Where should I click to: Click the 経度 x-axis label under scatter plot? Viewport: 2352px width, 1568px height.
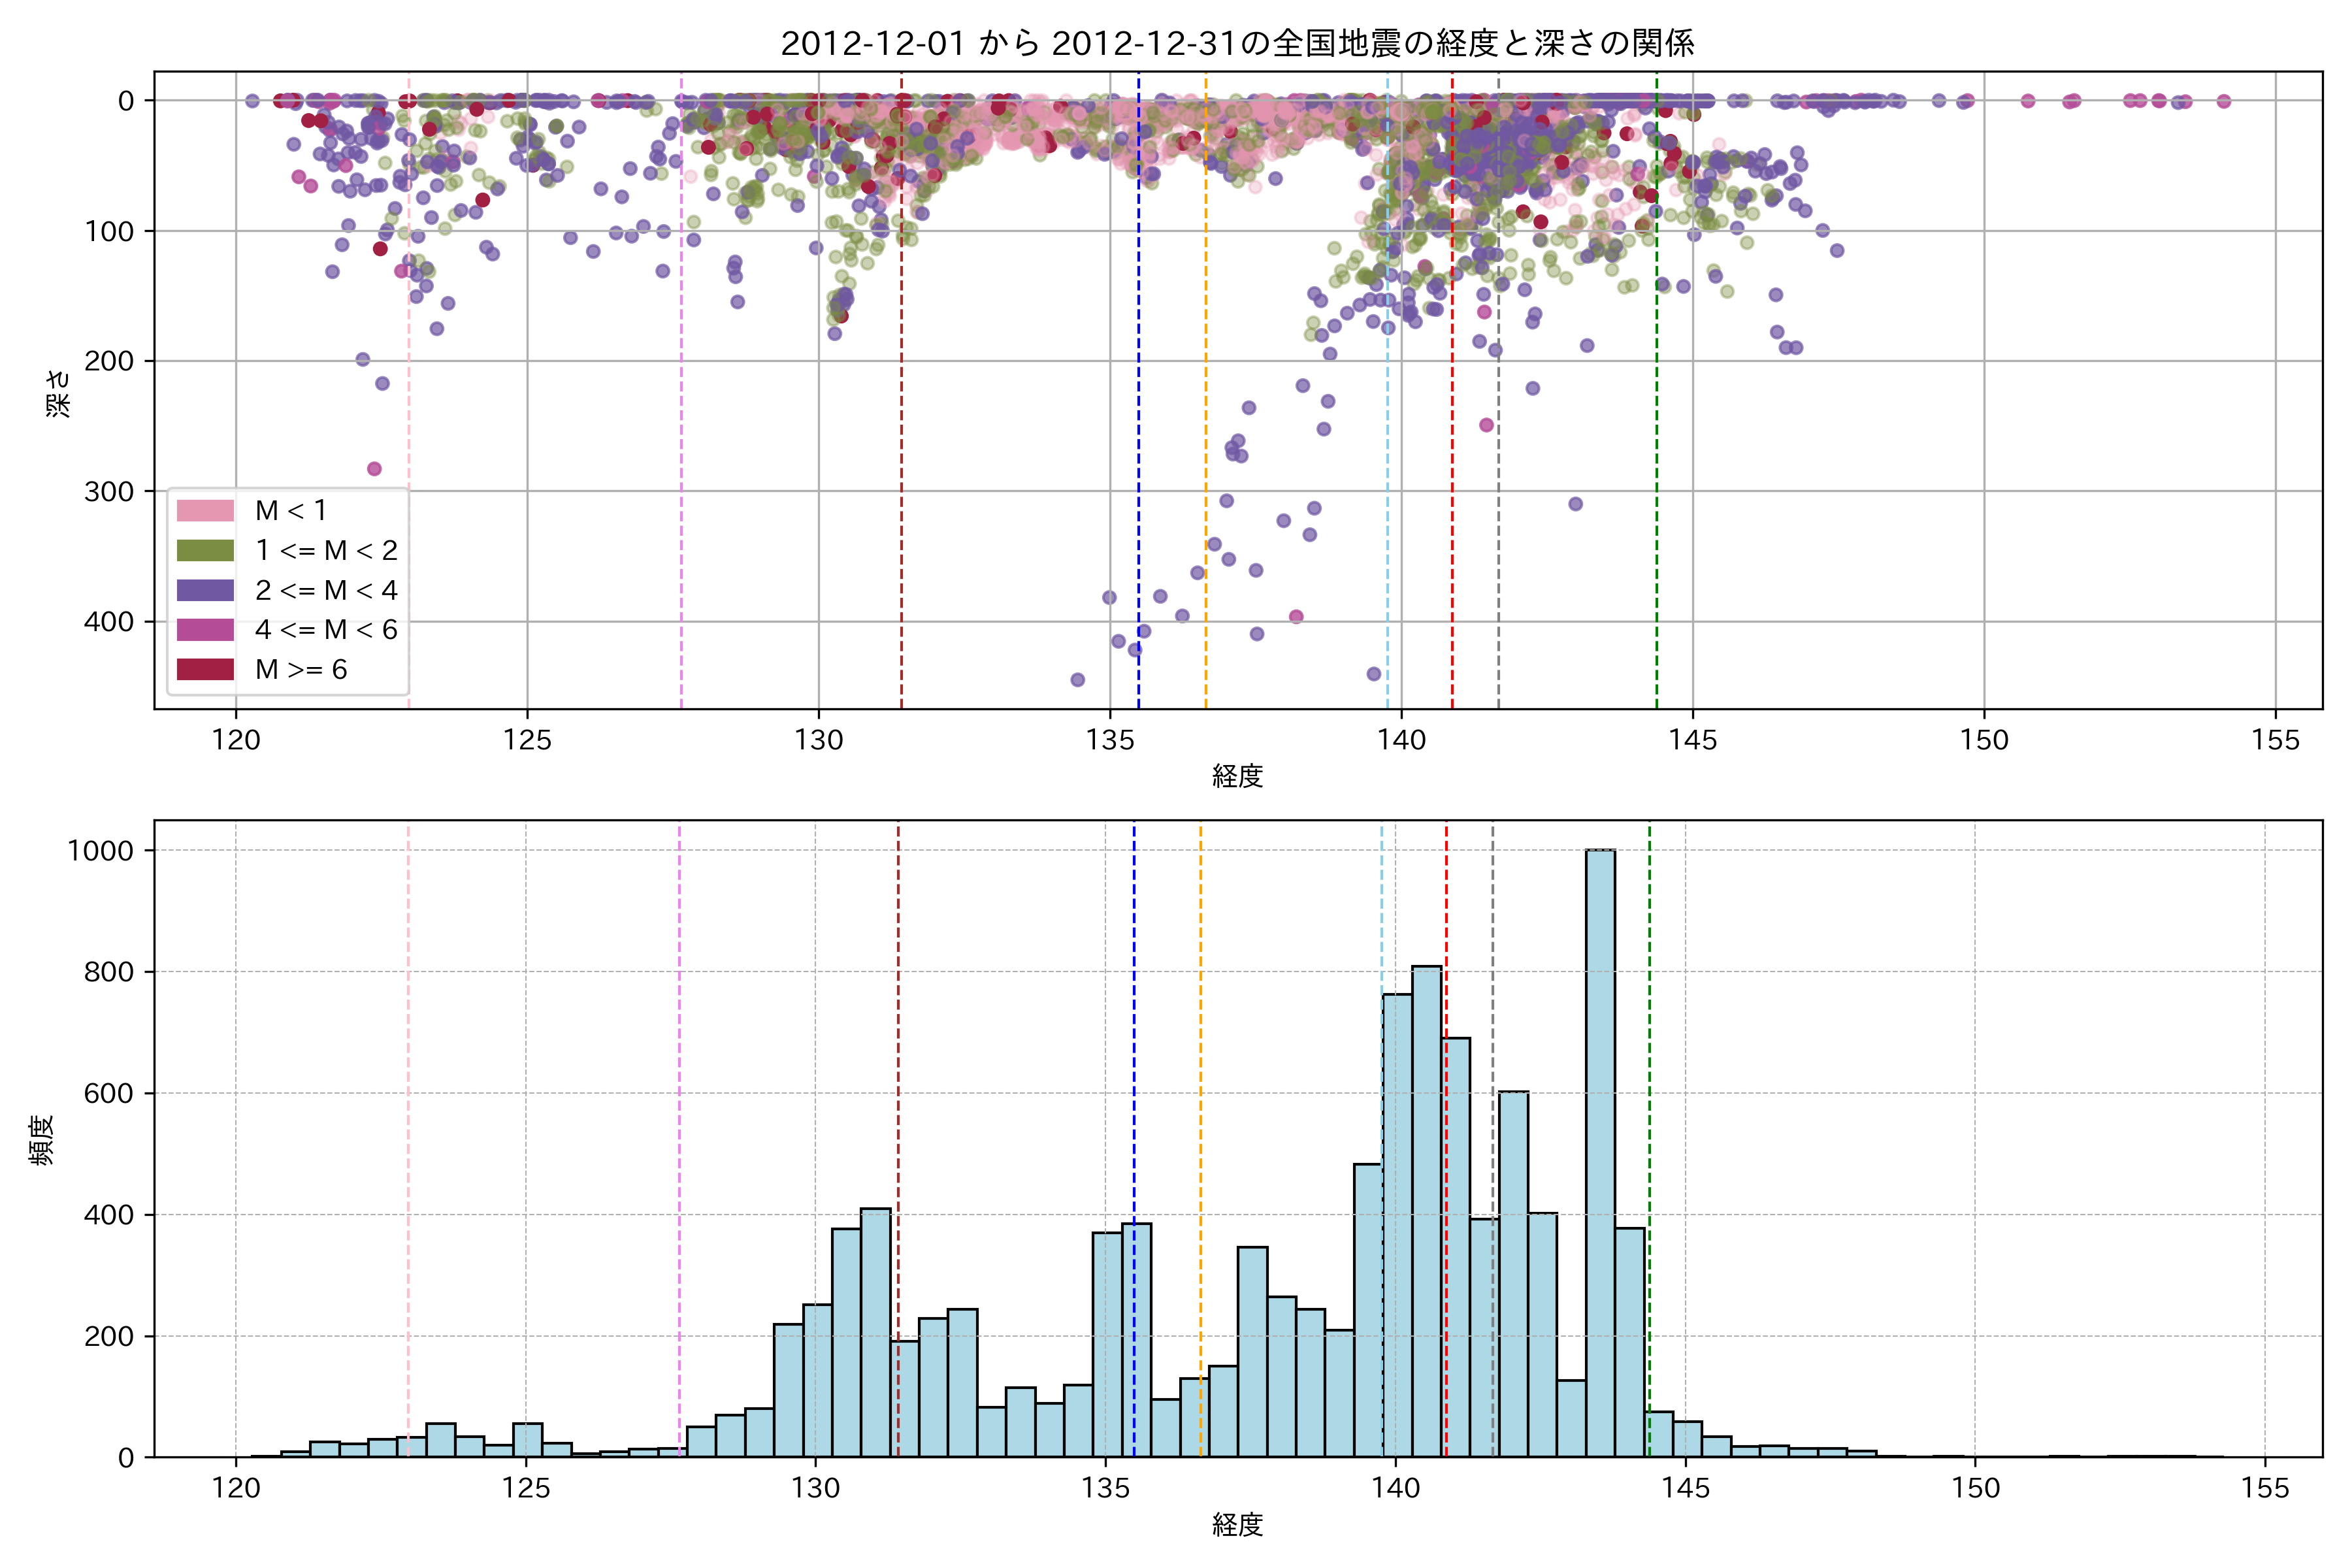click(1237, 776)
